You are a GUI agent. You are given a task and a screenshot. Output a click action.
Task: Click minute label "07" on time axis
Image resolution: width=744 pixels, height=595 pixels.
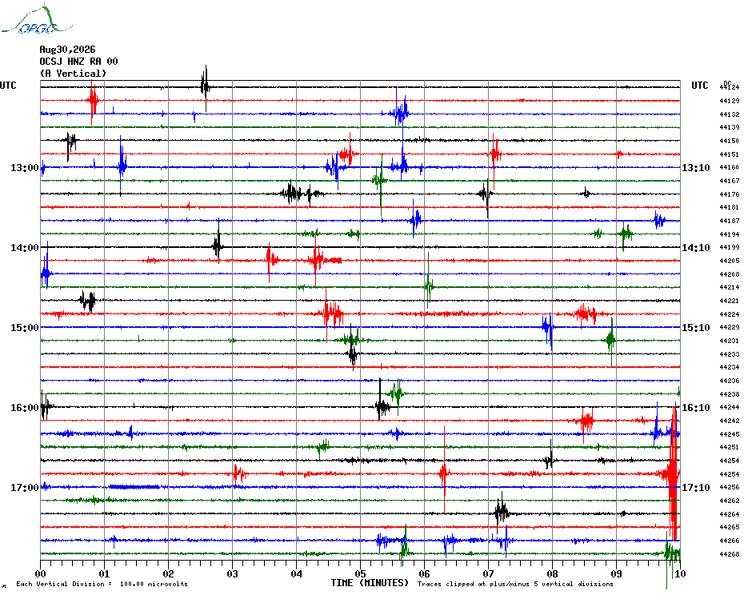489,574
